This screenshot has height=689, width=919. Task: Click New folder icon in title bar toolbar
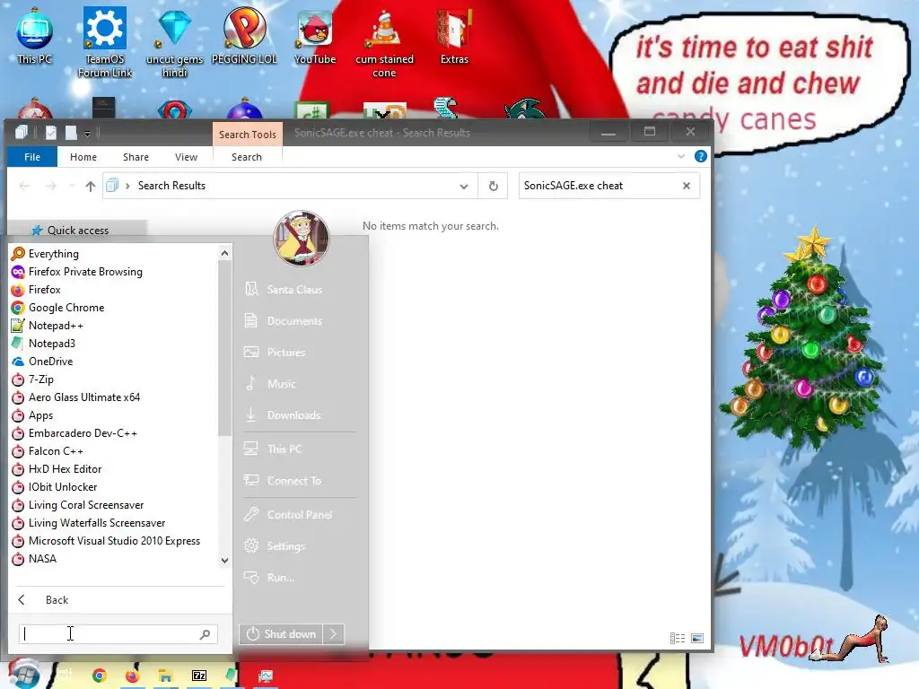click(71, 133)
